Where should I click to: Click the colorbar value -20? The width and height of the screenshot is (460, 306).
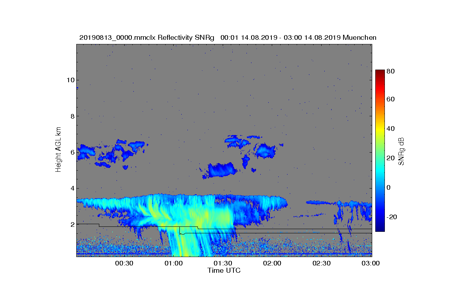(392, 217)
